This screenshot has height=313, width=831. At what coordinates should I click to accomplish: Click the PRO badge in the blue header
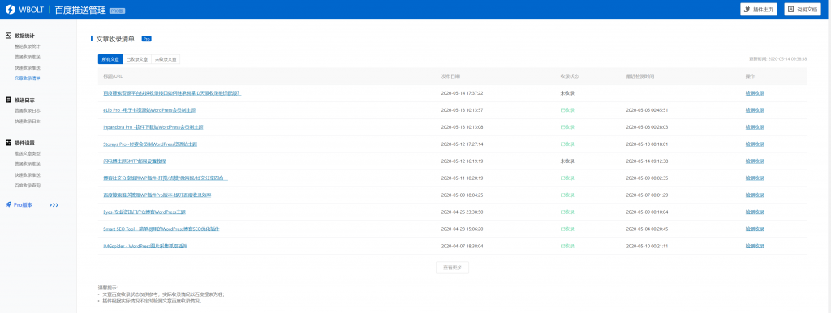point(117,11)
